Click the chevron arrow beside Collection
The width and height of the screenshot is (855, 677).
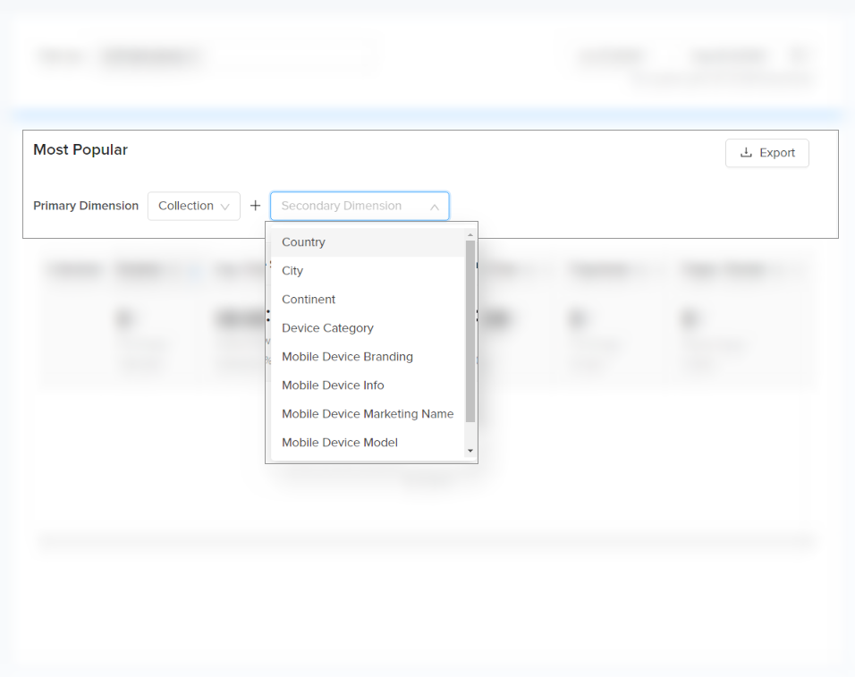[x=225, y=207]
